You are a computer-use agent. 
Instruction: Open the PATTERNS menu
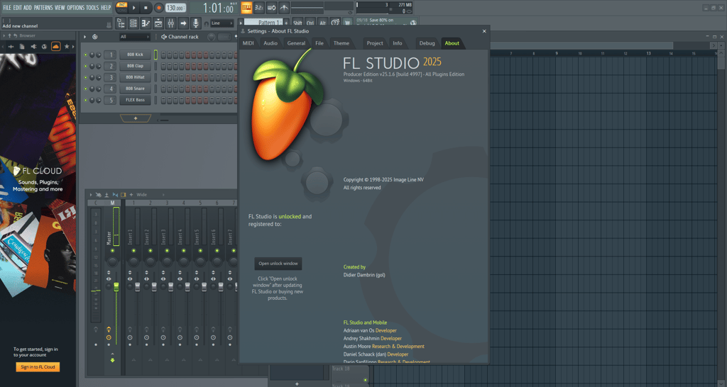pos(43,7)
